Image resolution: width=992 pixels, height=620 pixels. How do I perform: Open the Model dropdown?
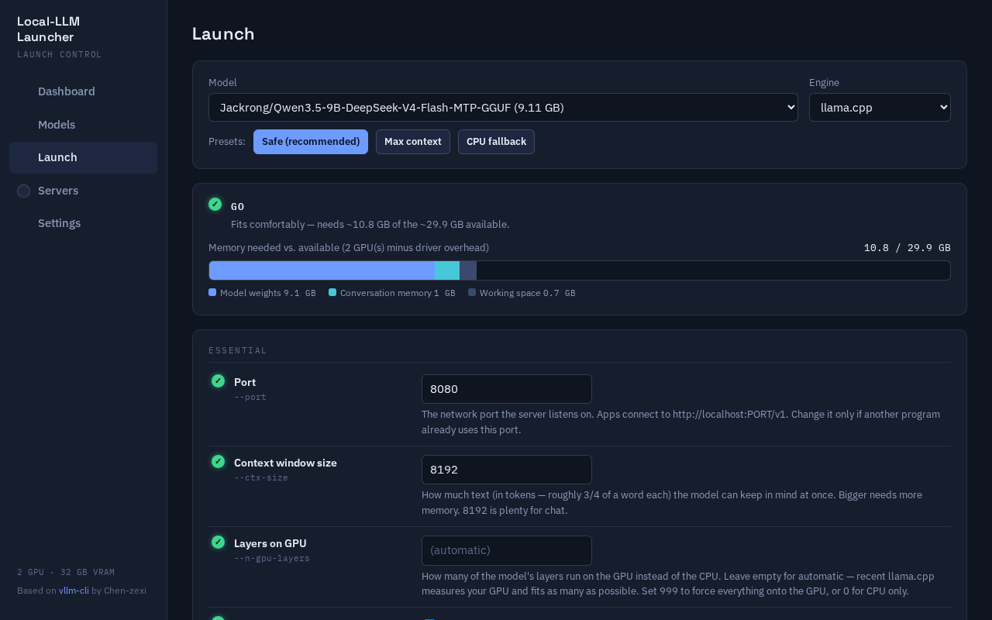pos(503,108)
